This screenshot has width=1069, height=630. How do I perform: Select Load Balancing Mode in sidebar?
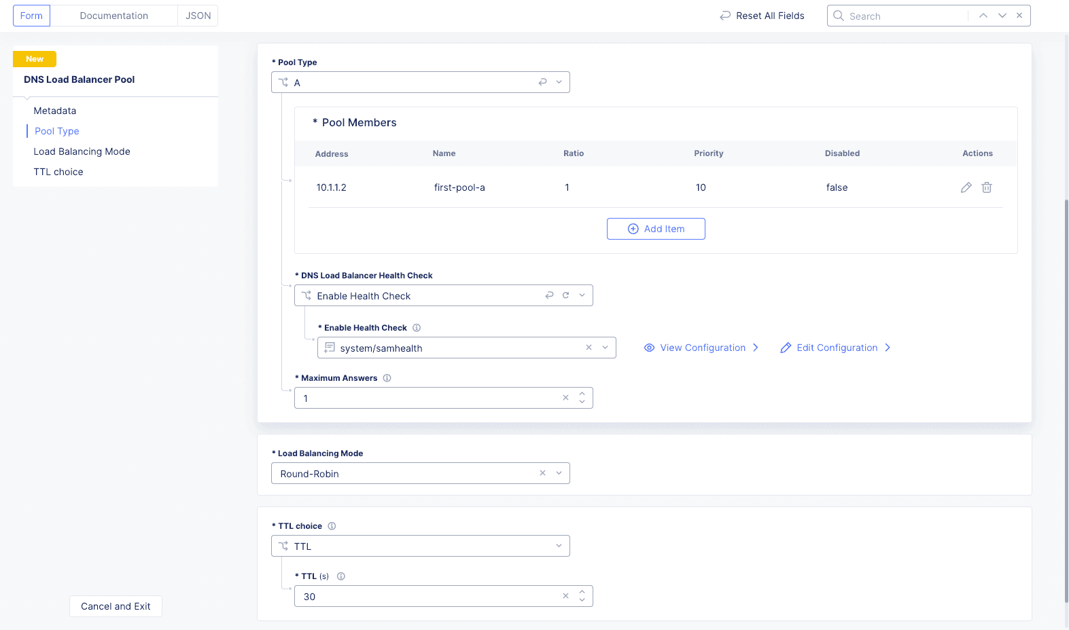point(82,151)
